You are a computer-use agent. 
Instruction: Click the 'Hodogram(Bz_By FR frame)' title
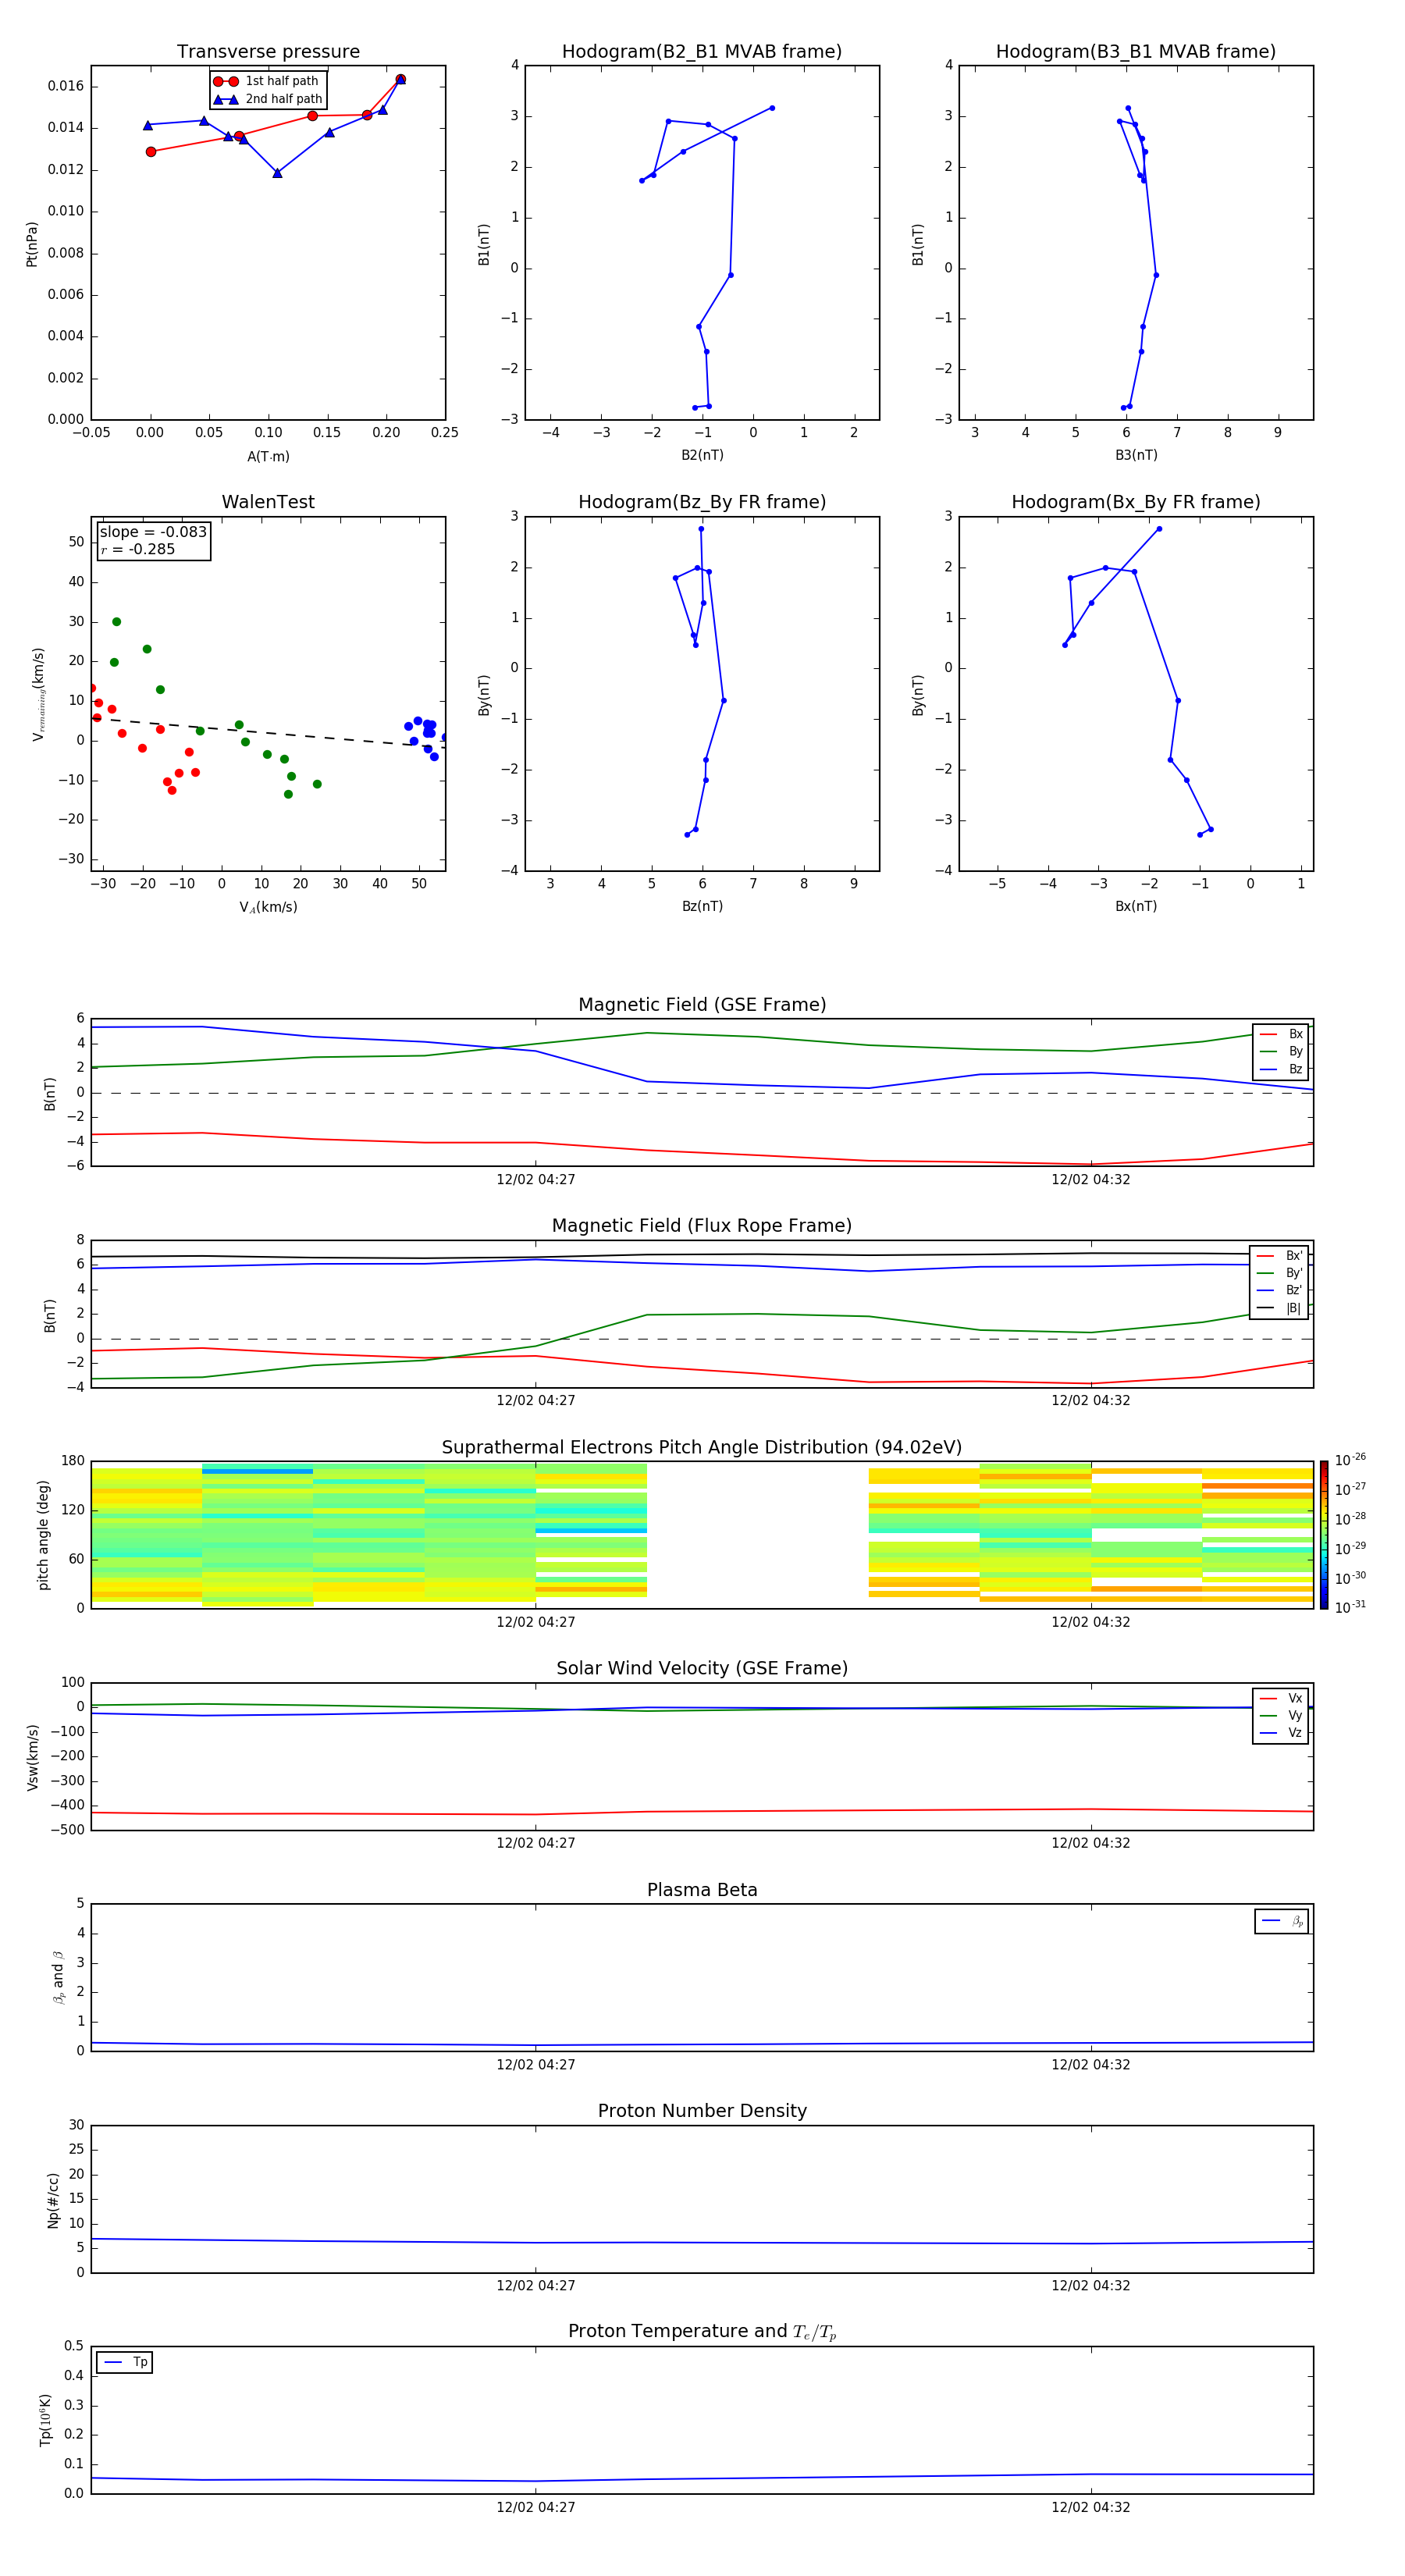point(702,502)
